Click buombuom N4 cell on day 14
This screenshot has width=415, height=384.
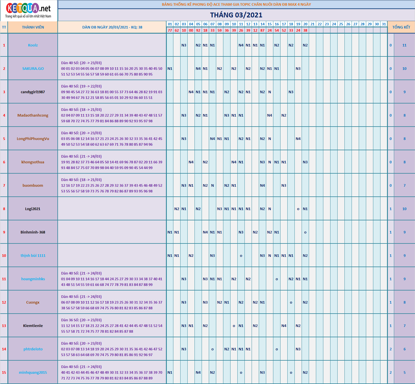pos(262,185)
